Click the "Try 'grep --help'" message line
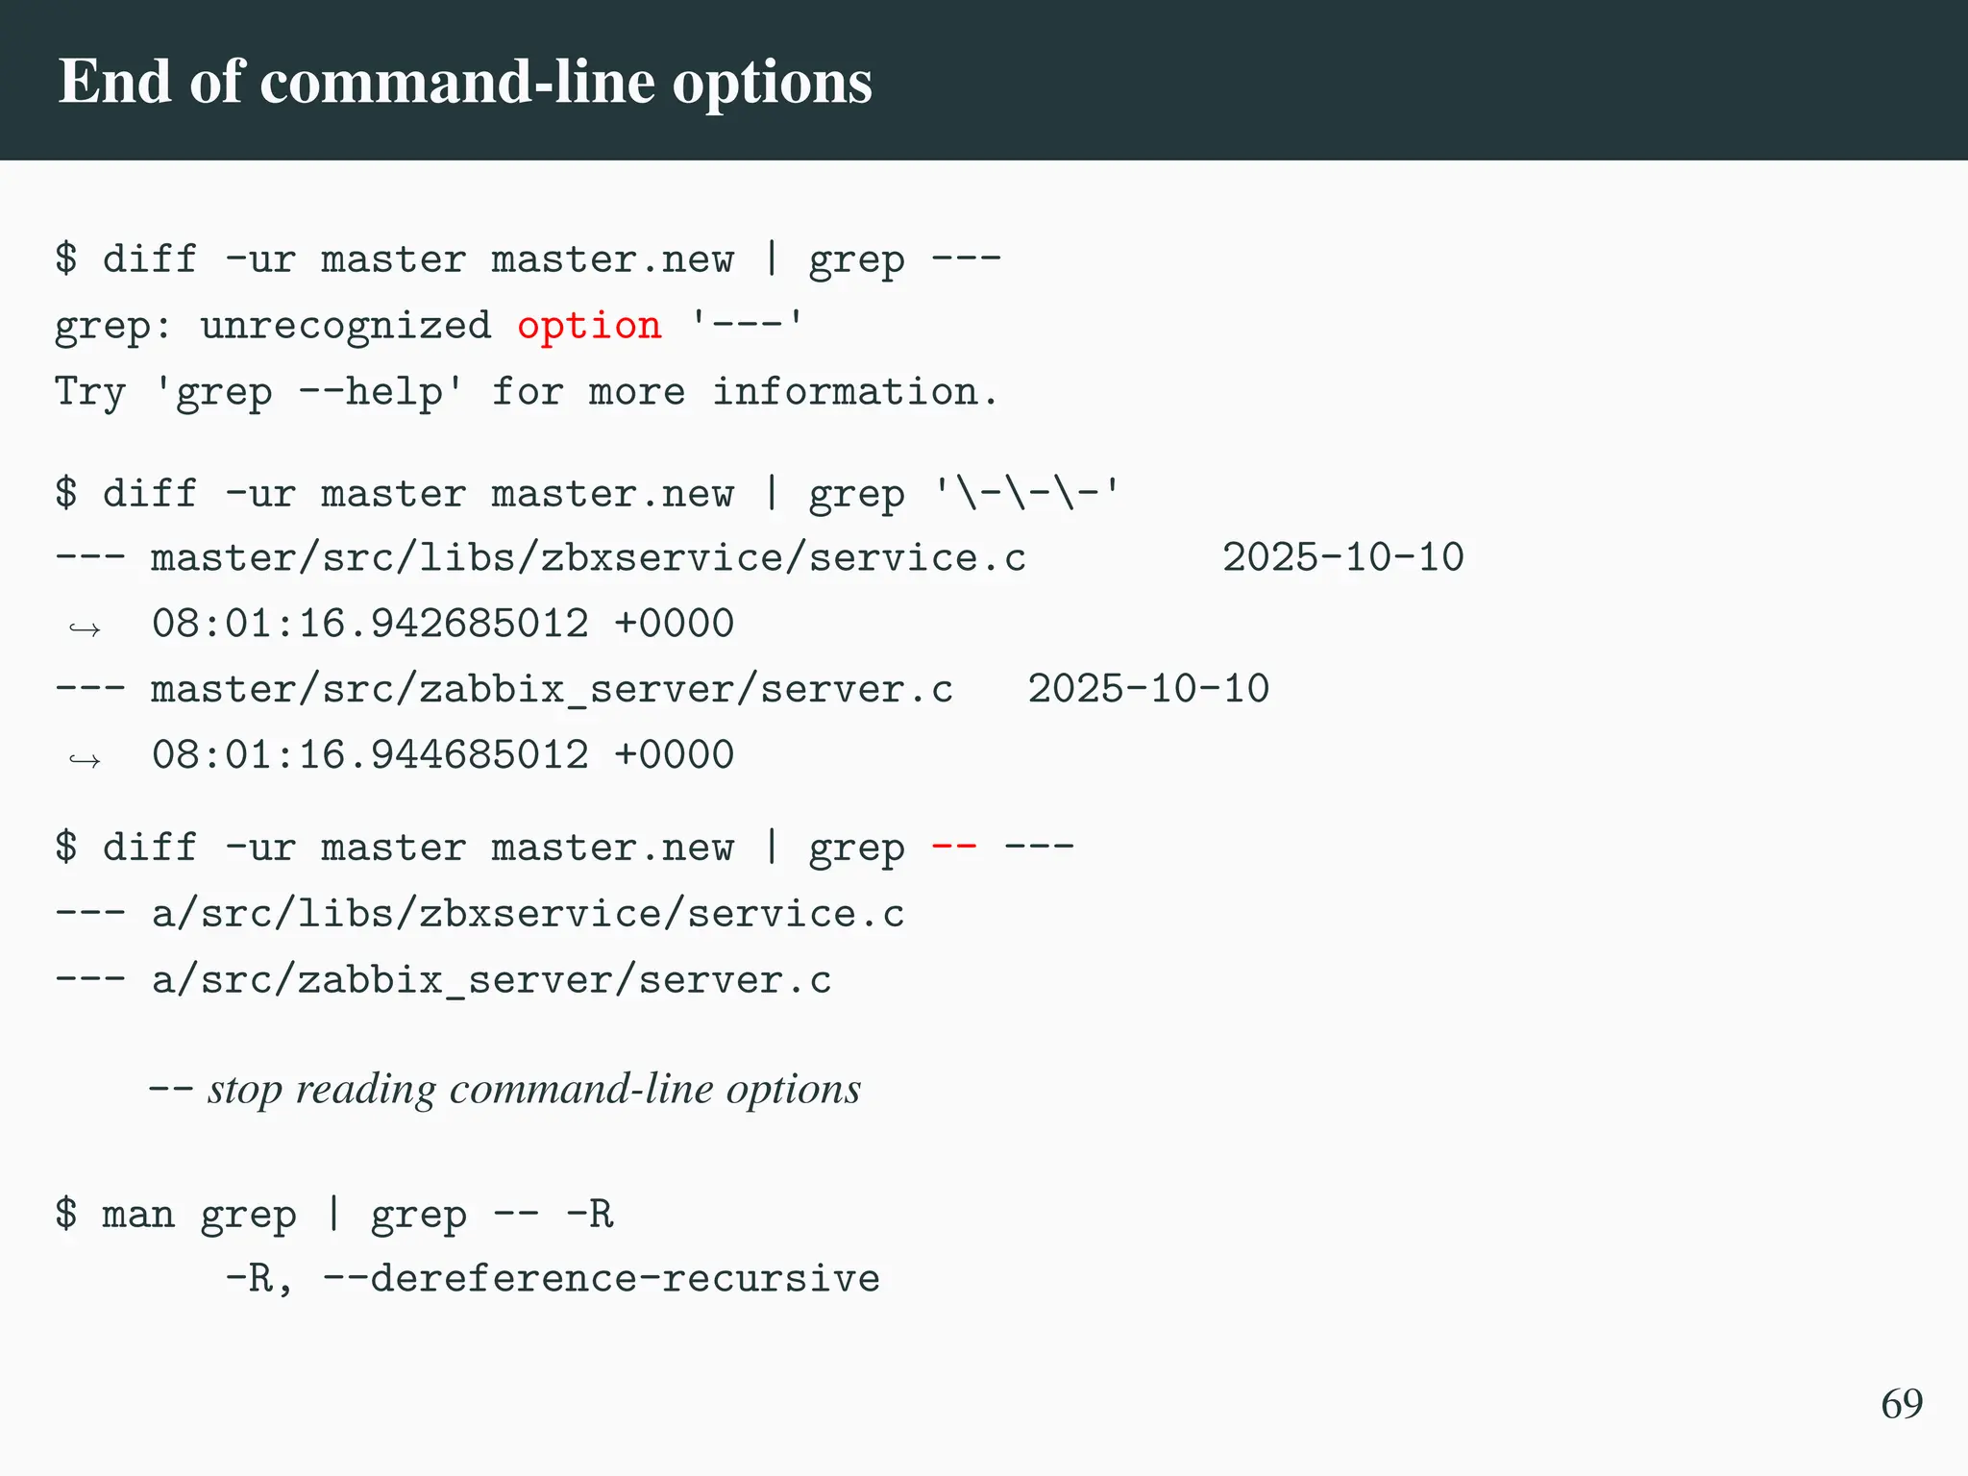 [x=527, y=392]
